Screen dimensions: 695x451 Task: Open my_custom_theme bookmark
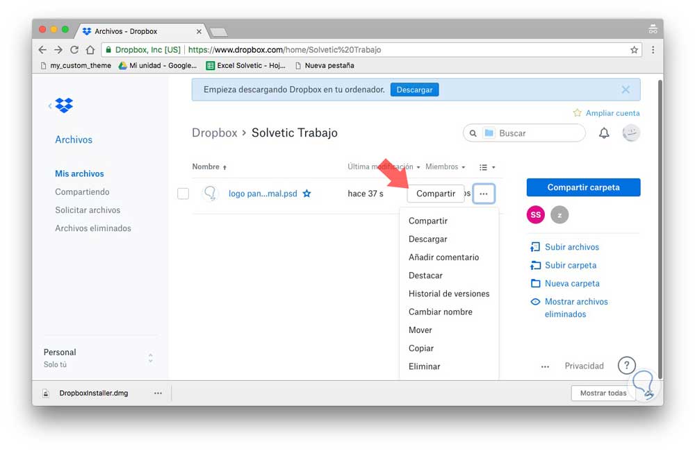coord(76,65)
